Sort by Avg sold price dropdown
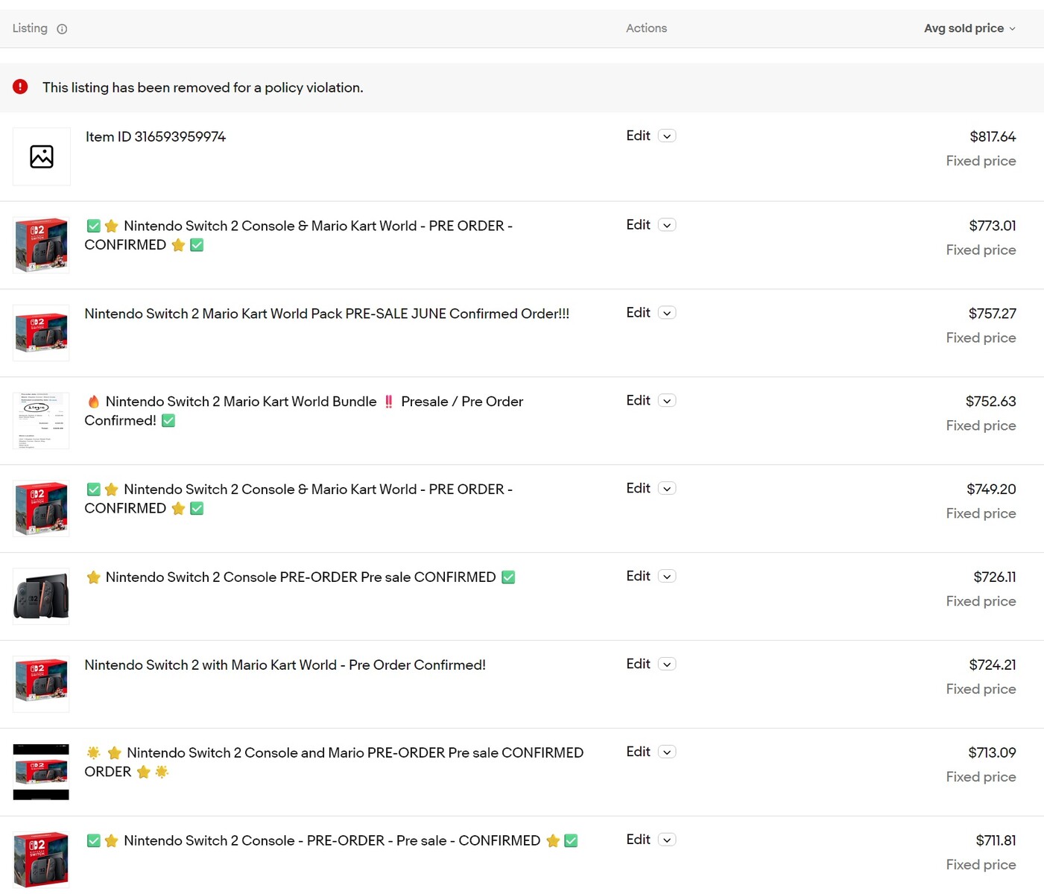This screenshot has height=894, width=1044. click(969, 28)
